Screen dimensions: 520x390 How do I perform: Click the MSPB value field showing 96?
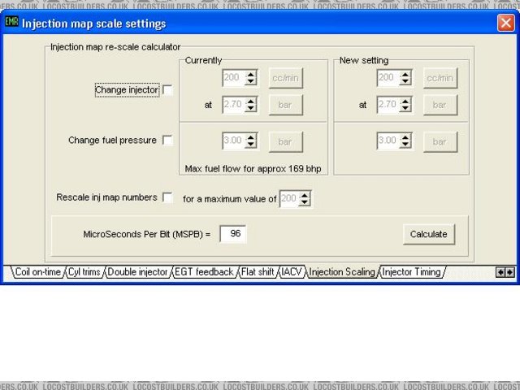(x=233, y=234)
